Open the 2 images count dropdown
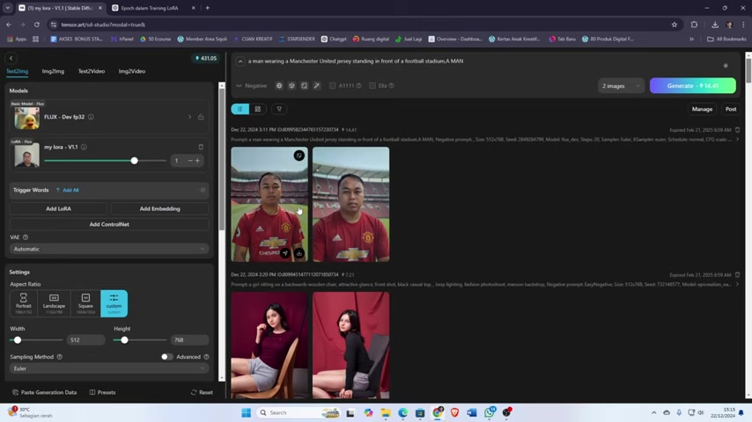 (x=620, y=85)
